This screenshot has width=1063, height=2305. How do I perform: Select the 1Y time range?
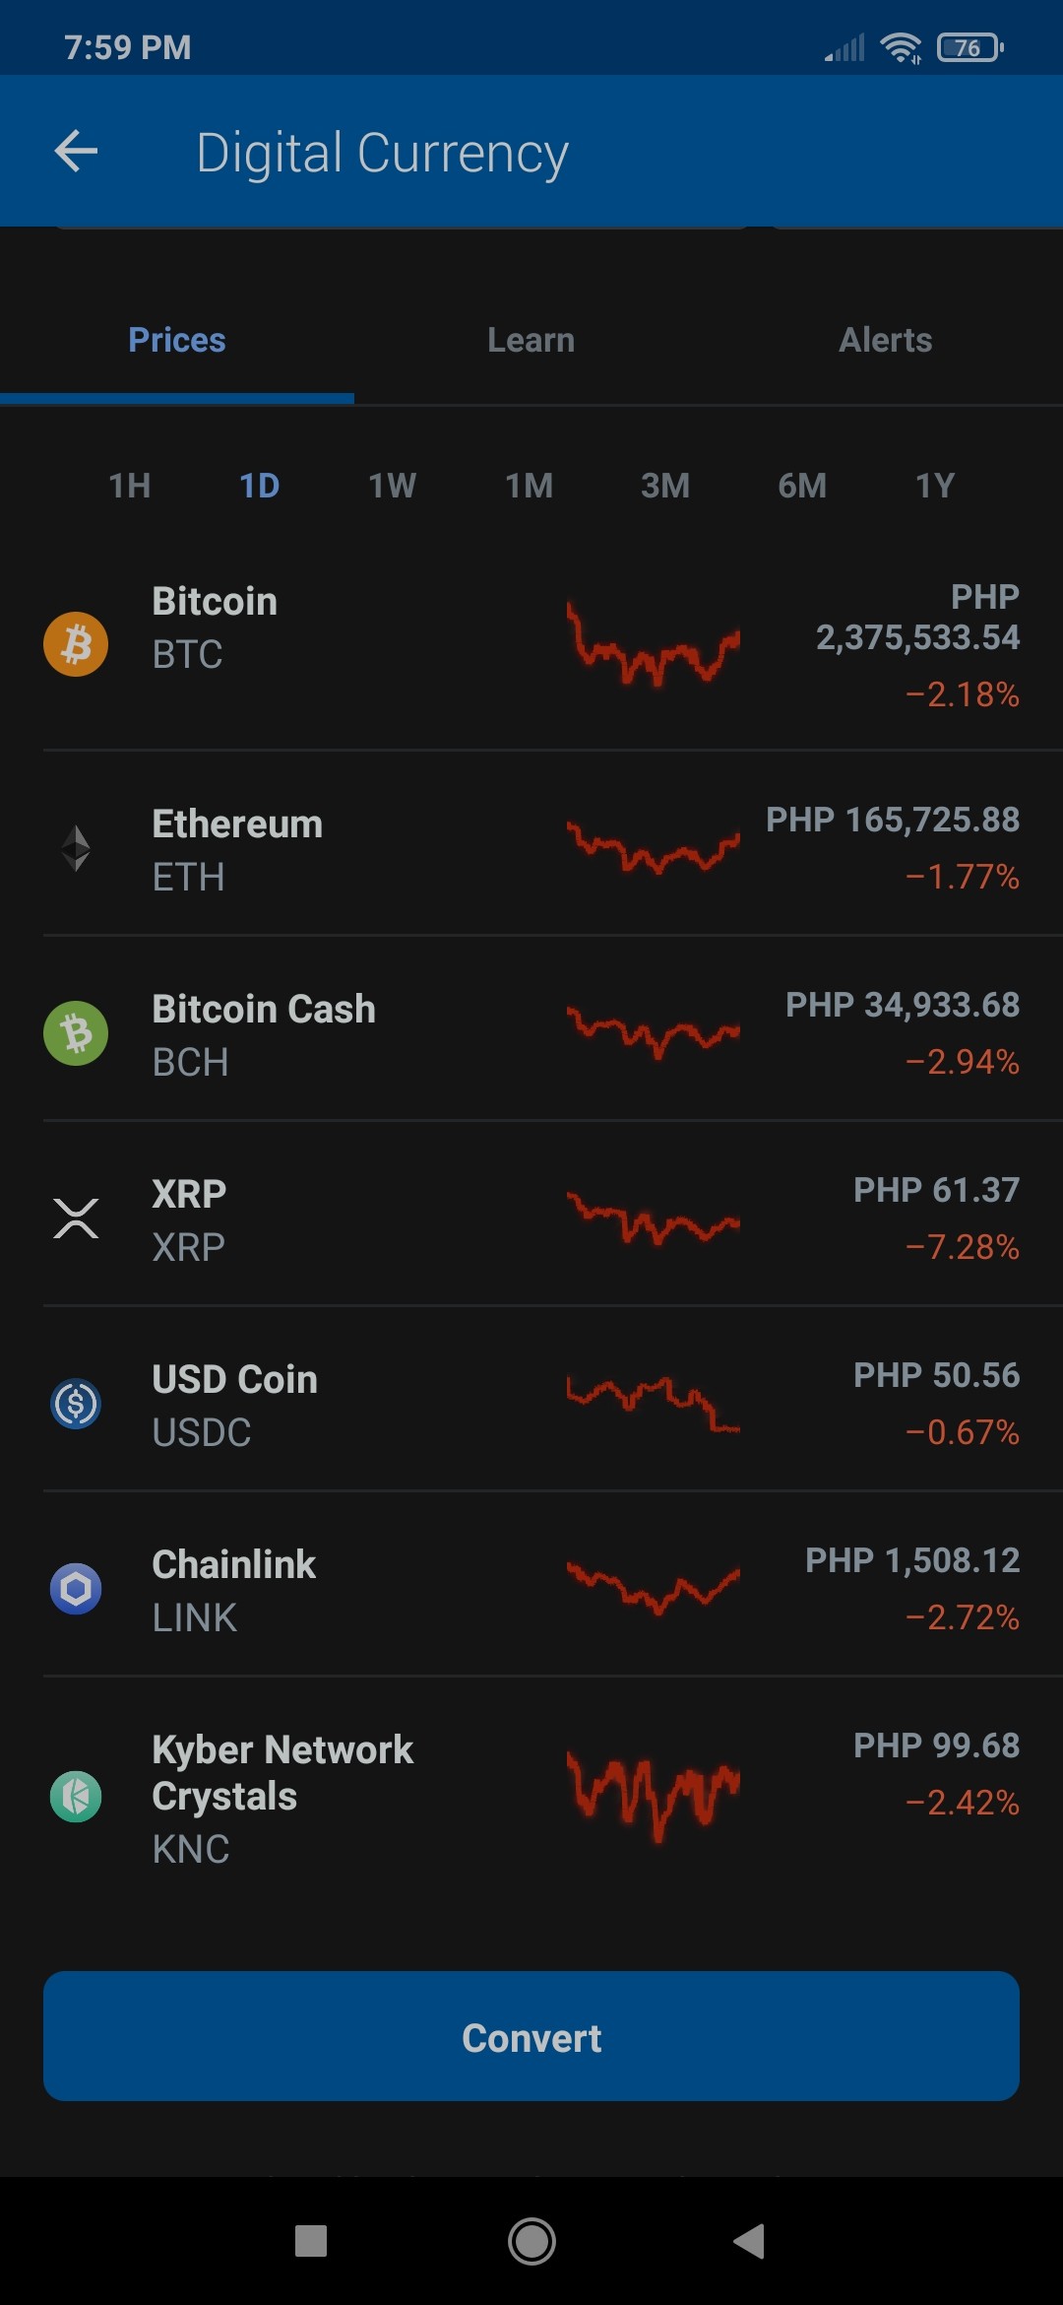point(935,486)
